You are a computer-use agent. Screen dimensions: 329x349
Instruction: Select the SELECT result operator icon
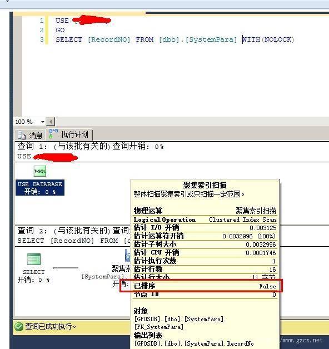(x=33, y=260)
